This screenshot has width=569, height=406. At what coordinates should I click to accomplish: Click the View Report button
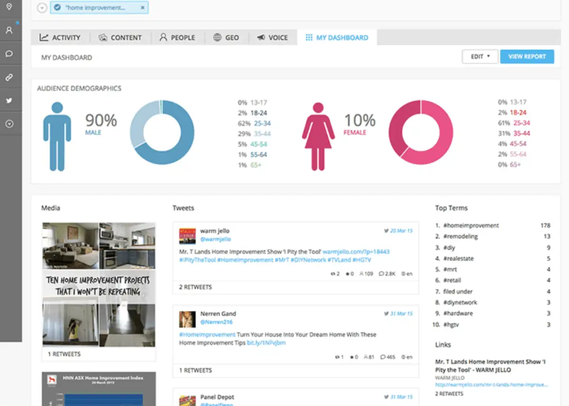point(527,56)
